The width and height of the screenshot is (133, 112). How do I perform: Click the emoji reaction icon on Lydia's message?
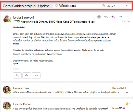[99, 17]
